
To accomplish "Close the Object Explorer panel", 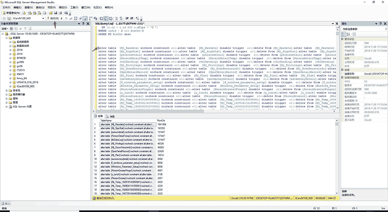I will pos(88,23).
